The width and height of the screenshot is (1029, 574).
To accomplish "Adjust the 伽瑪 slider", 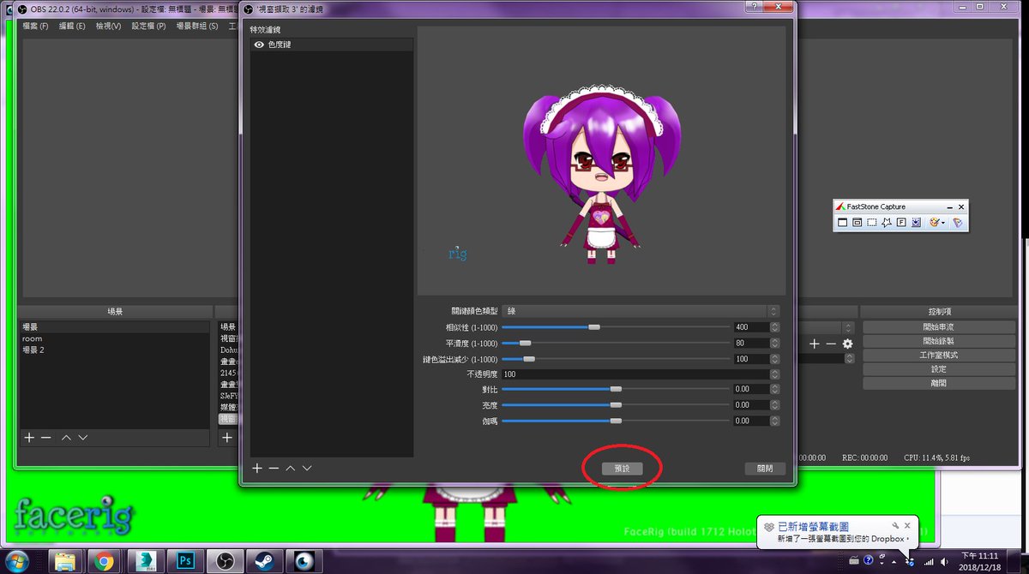I will (615, 421).
